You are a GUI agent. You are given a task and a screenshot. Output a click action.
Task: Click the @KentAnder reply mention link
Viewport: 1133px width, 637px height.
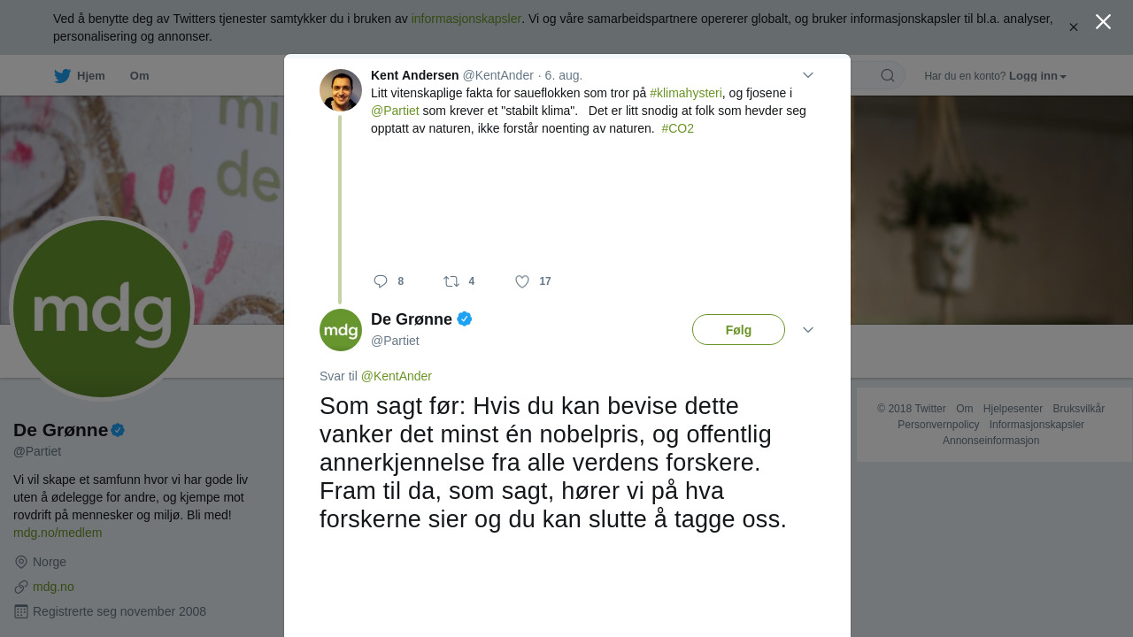coord(397,376)
